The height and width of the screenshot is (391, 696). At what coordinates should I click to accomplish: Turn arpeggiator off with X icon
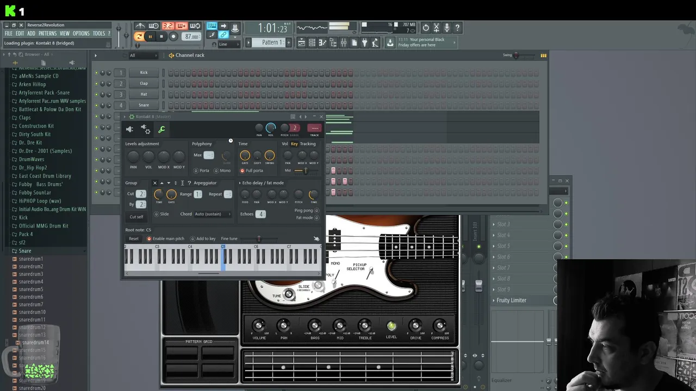click(154, 183)
